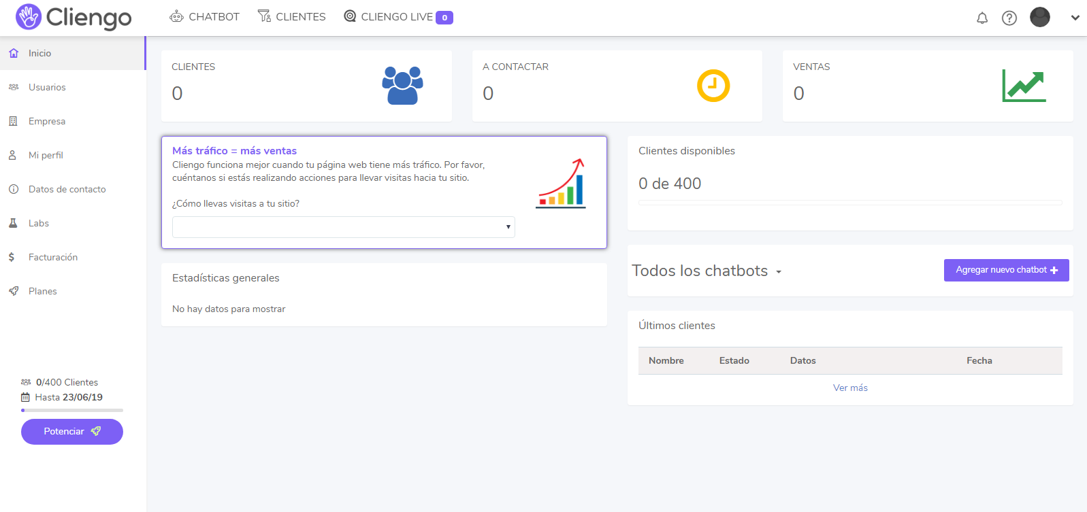Click the Planes rocket icon

(14, 291)
